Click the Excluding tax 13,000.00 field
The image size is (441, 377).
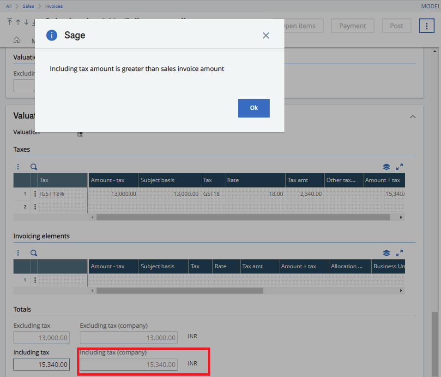[42, 337]
